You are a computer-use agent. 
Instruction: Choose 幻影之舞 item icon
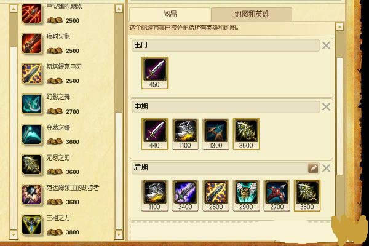click(31, 104)
